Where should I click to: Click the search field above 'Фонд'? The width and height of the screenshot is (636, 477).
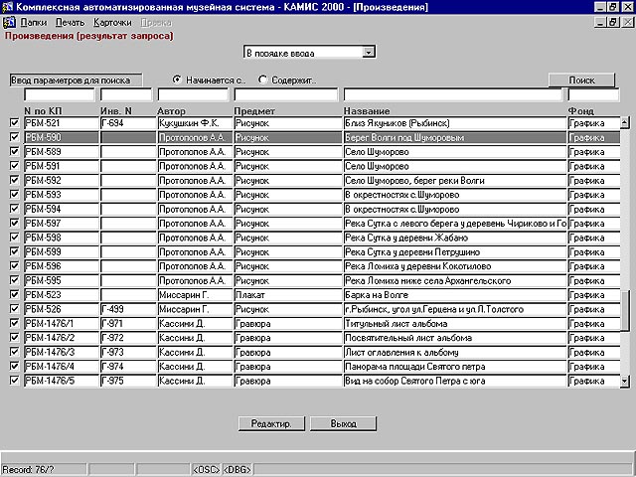pyautogui.click(x=594, y=95)
